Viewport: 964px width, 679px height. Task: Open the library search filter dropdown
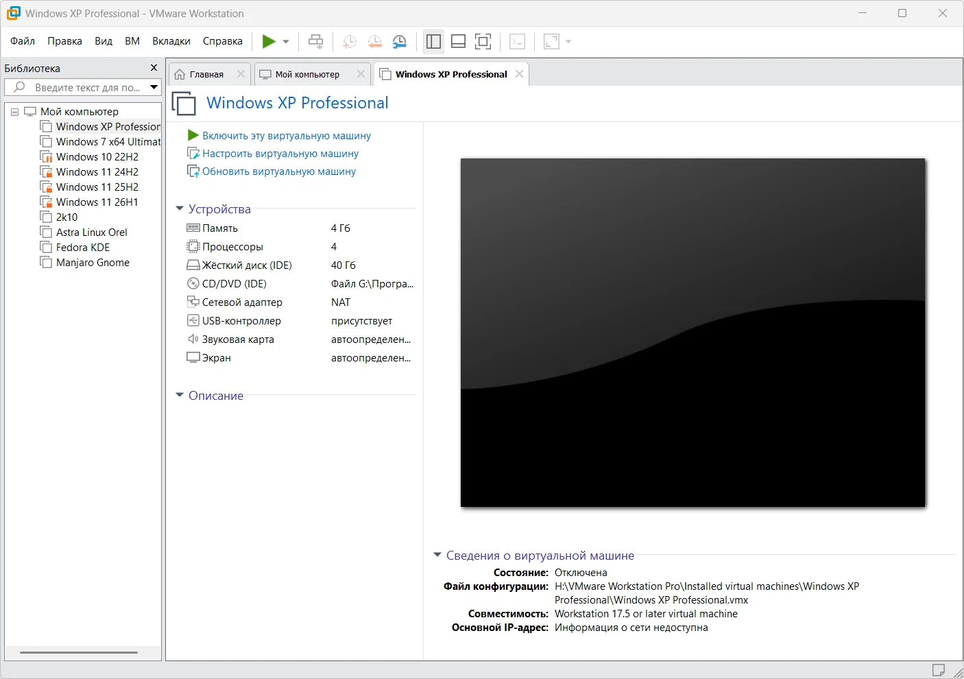[154, 87]
